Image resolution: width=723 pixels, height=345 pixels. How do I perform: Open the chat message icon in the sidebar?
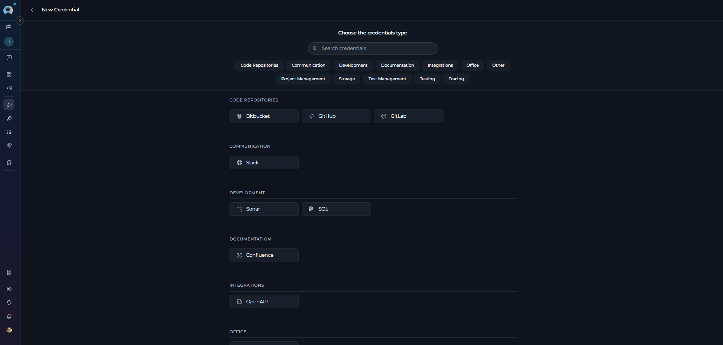[9, 58]
